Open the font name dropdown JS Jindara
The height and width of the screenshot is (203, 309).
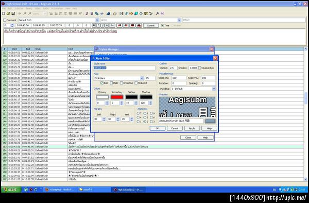[142, 78]
